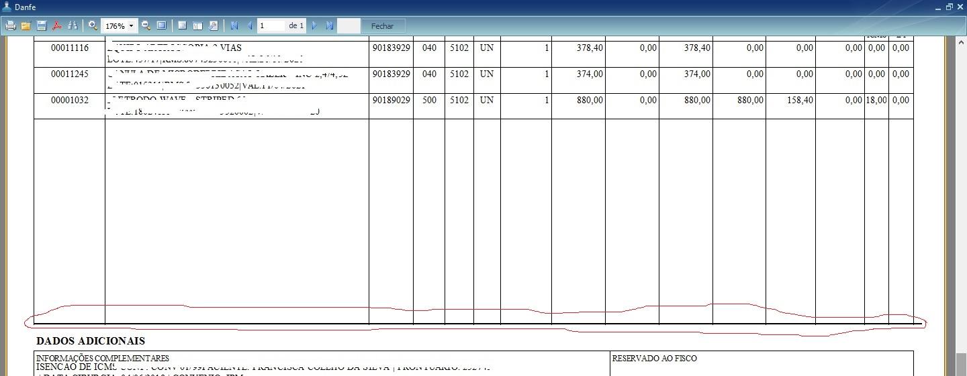Open the 176% zoom level dropdown
This screenshot has width=967, height=376.
pos(131,25)
